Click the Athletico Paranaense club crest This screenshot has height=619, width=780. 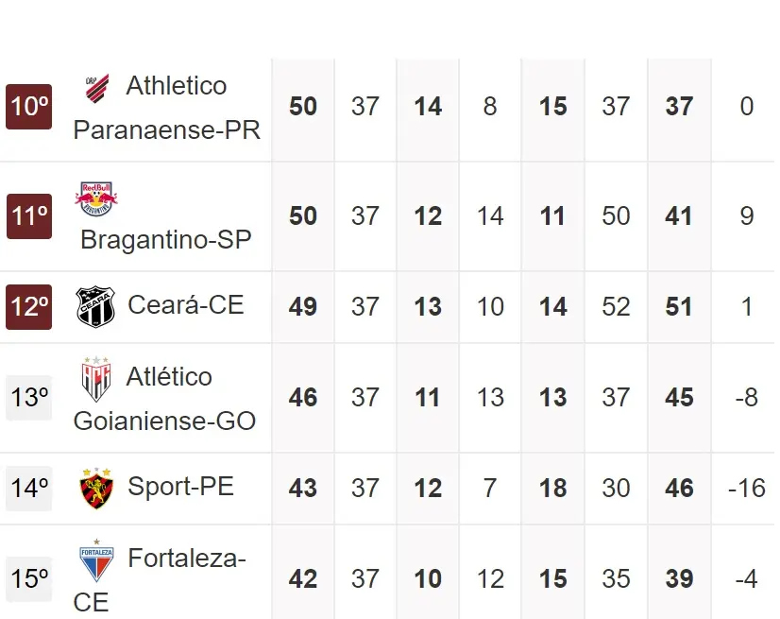pyautogui.click(x=96, y=88)
